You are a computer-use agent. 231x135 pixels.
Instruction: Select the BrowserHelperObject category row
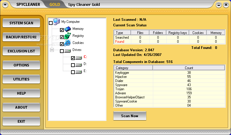click(x=169, y=97)
